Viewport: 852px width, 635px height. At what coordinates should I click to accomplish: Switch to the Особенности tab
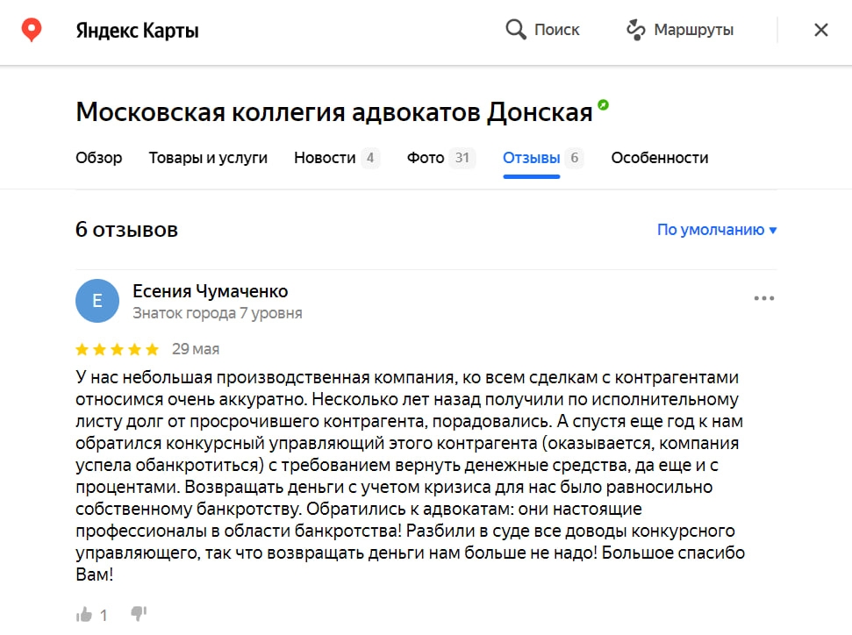(660, 158)
